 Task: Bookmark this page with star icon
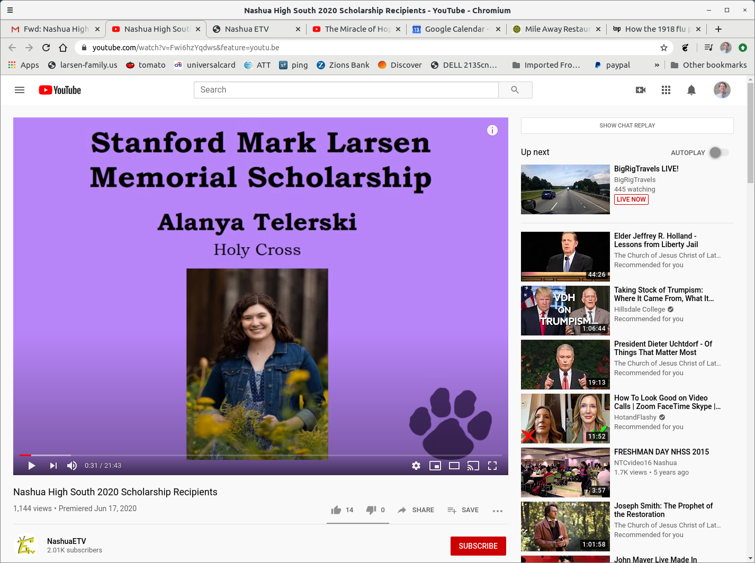point(664,48)
